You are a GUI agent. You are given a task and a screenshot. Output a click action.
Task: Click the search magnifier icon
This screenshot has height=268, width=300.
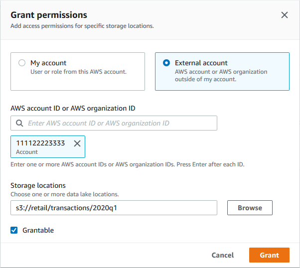point(20,123)
